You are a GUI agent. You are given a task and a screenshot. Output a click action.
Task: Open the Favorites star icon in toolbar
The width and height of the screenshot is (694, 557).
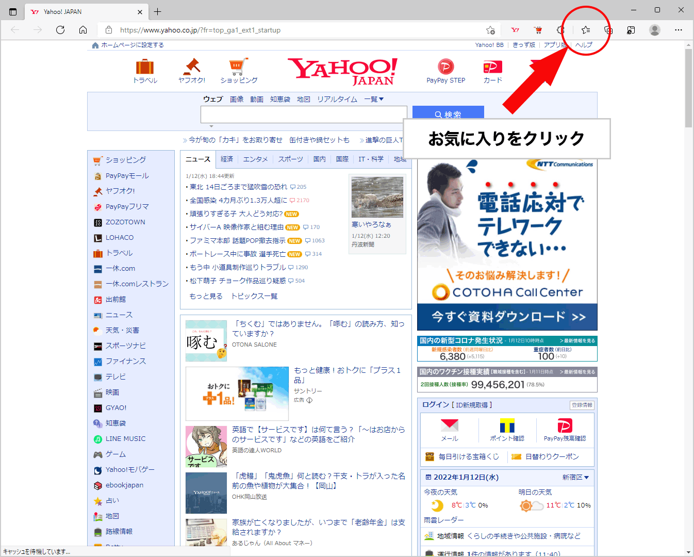pyautogui.click(x=585, y=30)
